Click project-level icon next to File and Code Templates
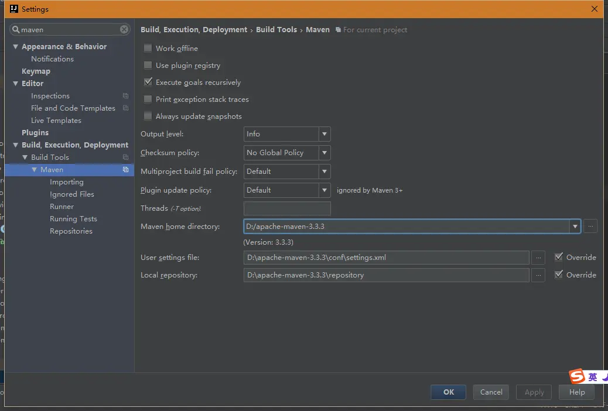This screenshot has height=411, width=608. point(125,108)
